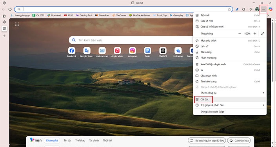The width and height of the screenshot is (276, 147).
Task: Click the msn logo in the feed bar
Action: pos(36,140)
